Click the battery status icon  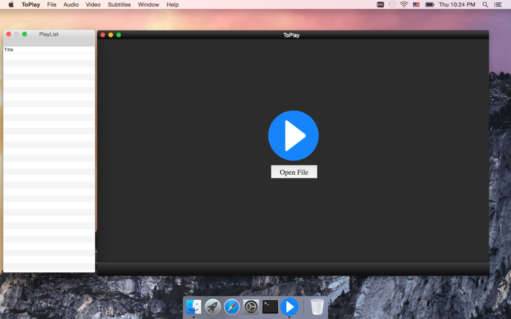[429, 4]
